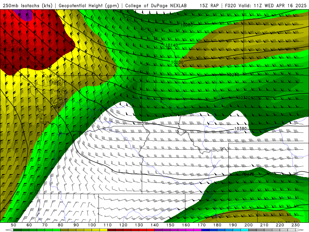Click the 230 tick label on color scale
This screenshot has height=232, width=309.
pos(295,225)
